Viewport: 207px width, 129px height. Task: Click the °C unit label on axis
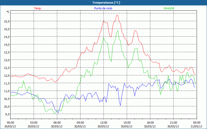(x=8, y=12)
